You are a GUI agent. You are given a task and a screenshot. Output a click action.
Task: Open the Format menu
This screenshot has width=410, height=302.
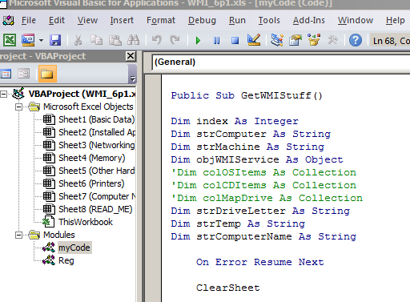click(161, 20)
